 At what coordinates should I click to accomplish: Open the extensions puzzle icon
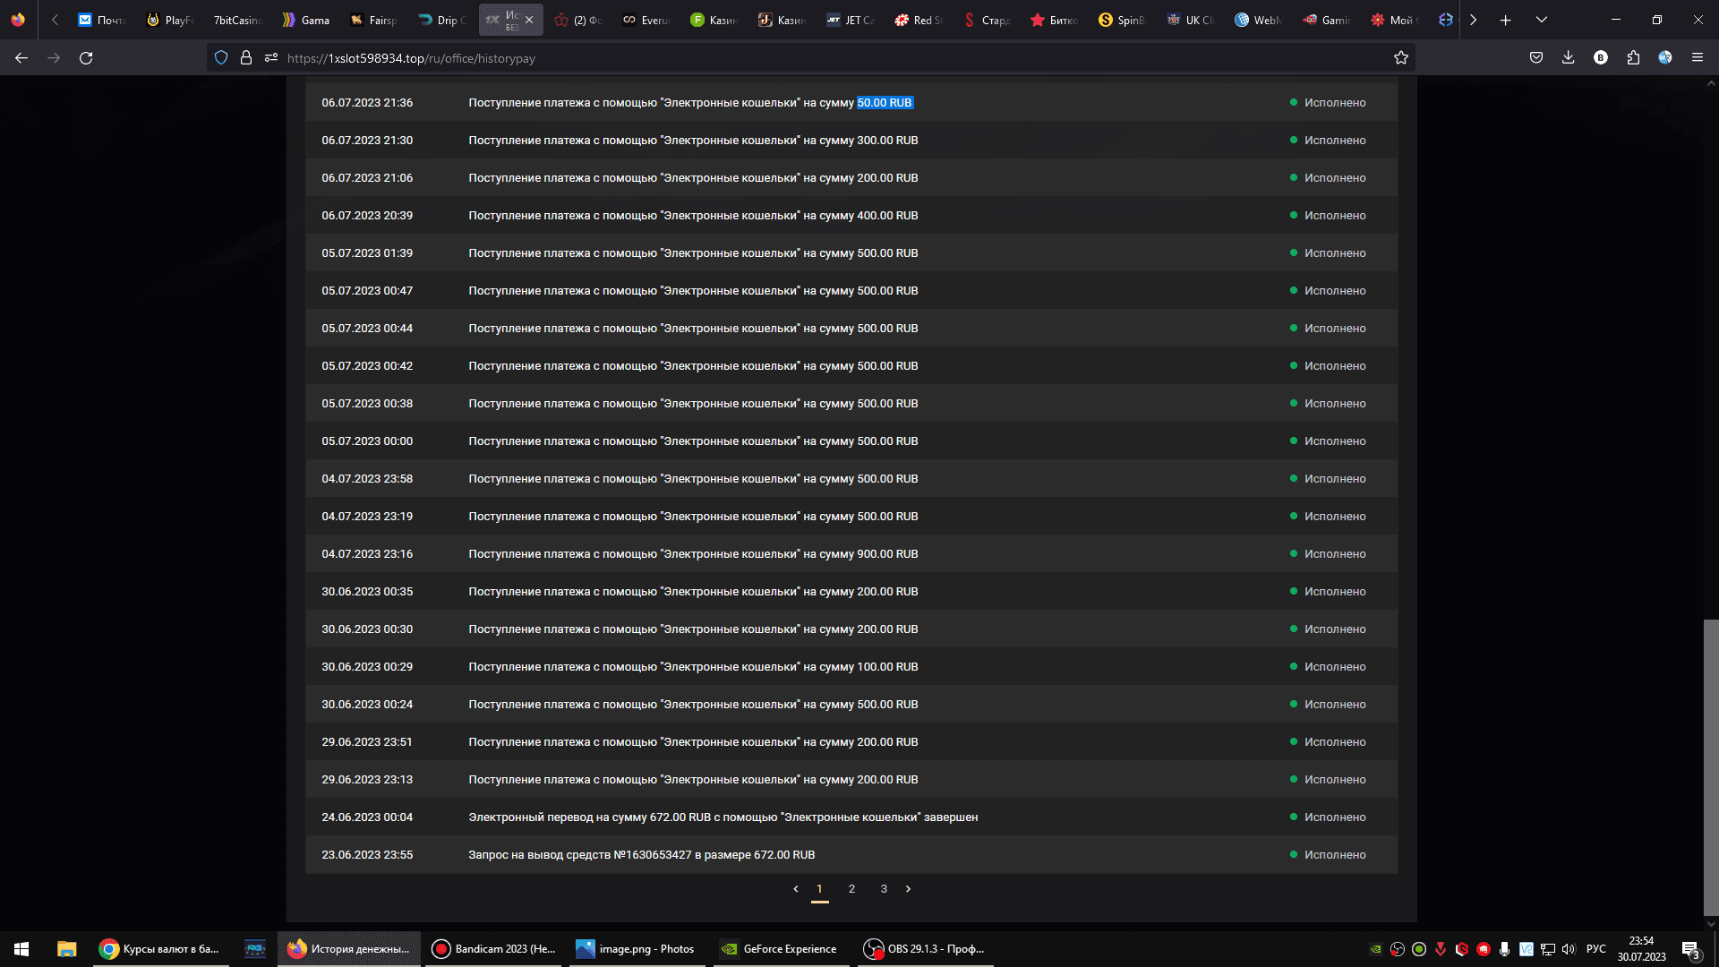[x=1633, y=58]
